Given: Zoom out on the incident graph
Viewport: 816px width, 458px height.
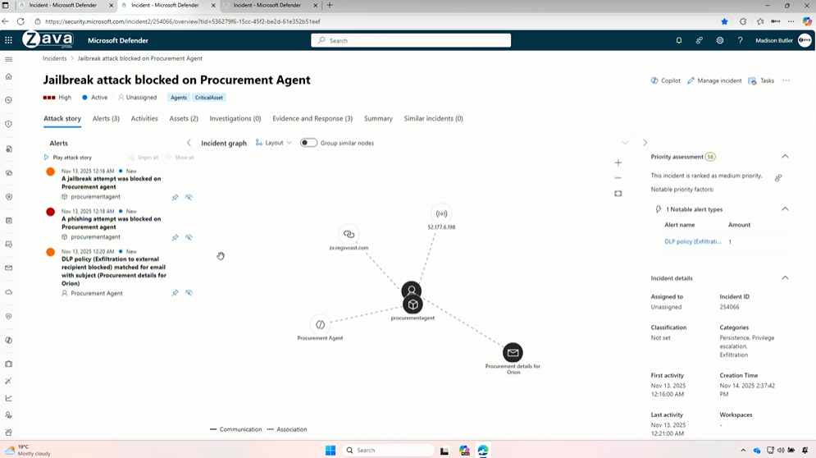Looking at the screenshot, I should point(618,178).
